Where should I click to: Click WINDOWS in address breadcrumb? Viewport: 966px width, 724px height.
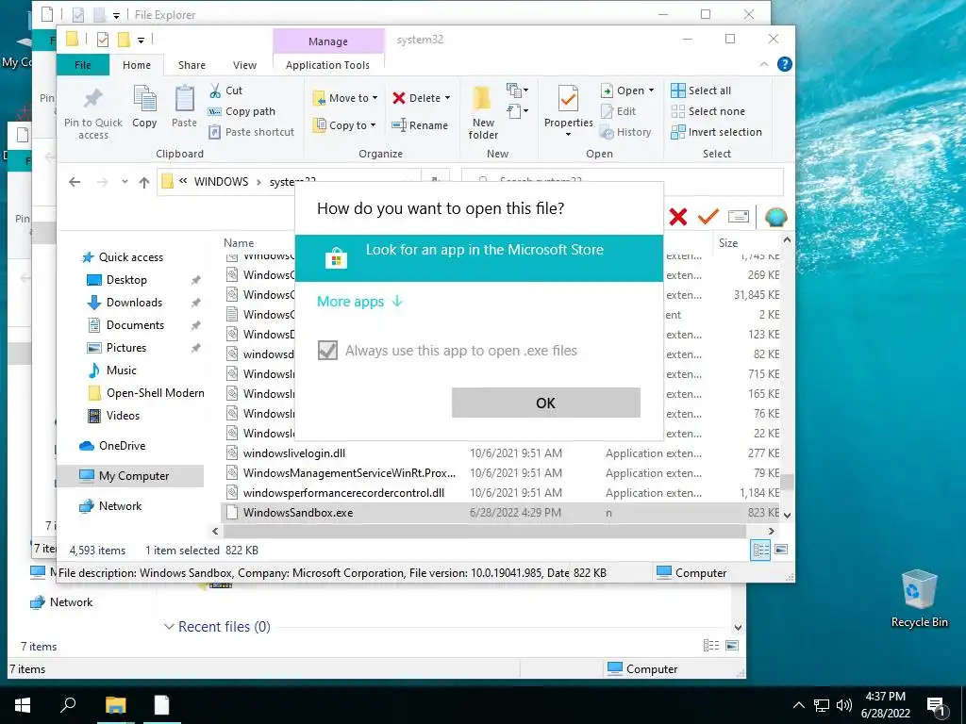click(221, 182)
